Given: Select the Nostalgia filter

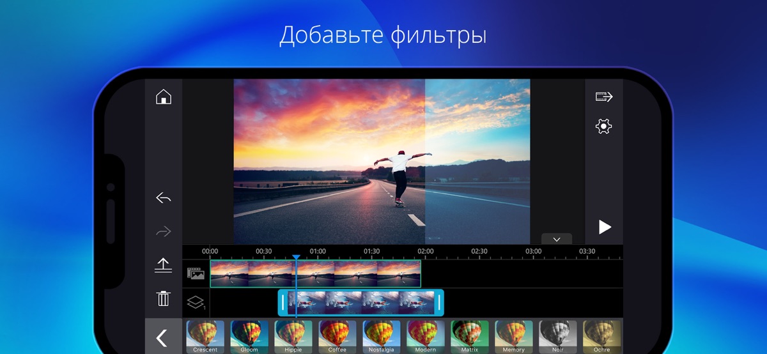Looking at the screenshot, I should pos(382,336).
